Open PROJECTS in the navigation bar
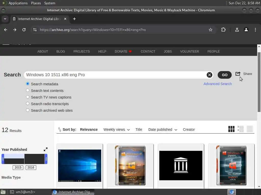Screen dimensions: 261x195 coord(82,51)
